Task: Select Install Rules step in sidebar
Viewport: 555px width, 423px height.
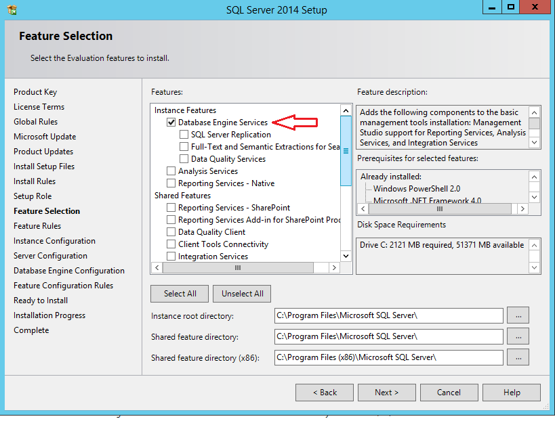Action: click(35, 181)
